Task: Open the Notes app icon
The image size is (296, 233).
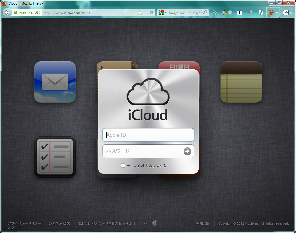Action: pyautogui.click(x=241, y=82)
